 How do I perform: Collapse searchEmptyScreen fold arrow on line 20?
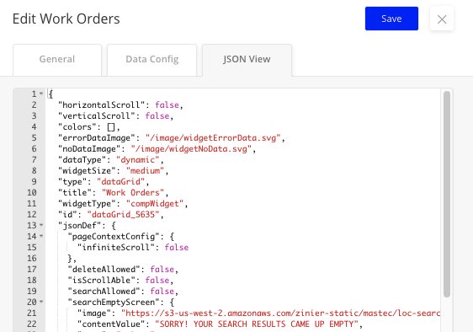pos(41,302)
